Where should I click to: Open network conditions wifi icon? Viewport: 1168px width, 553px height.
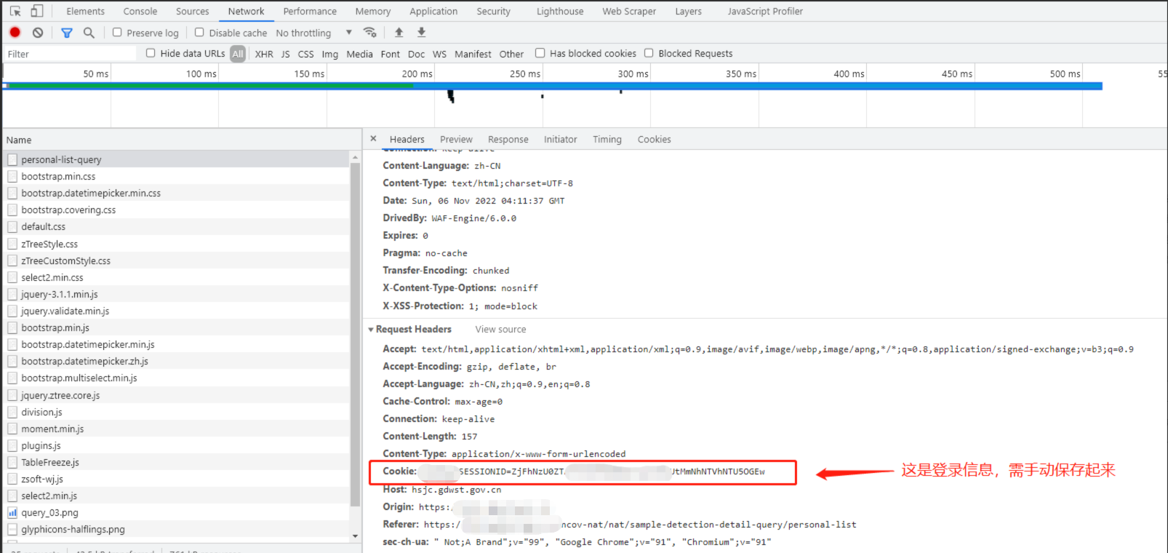[x=370, y=32]
